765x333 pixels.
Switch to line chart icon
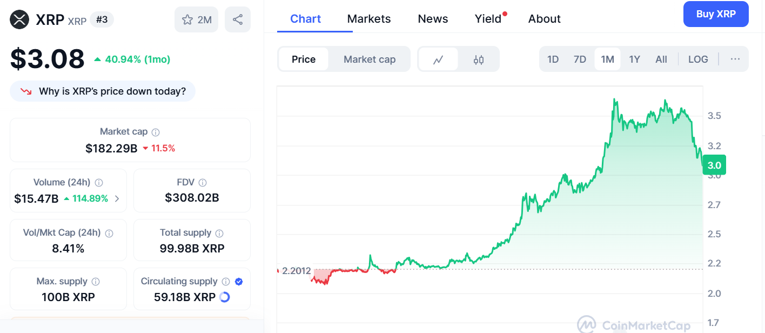(438, 59)
